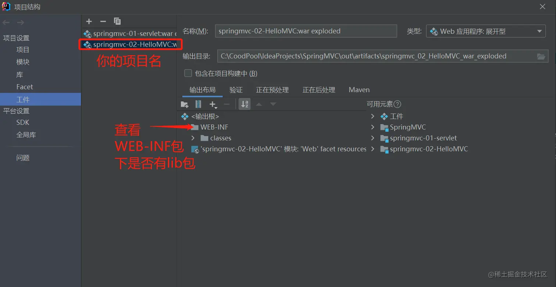Click the forward navigation arrow
556x287 pixels.
coord(21,23)
